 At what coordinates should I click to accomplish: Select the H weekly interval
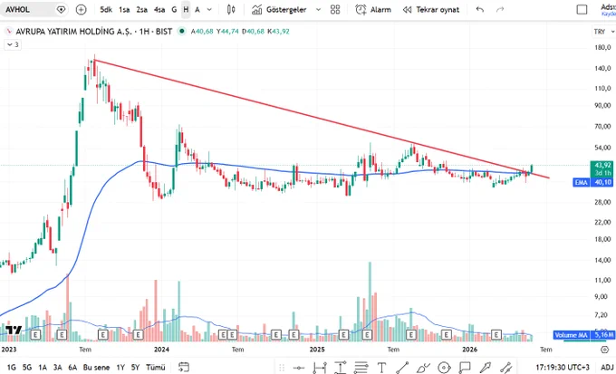click(186, 10)
